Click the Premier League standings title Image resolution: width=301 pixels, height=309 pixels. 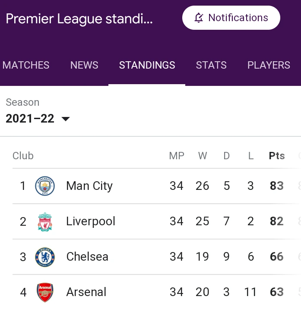[79, 19]
